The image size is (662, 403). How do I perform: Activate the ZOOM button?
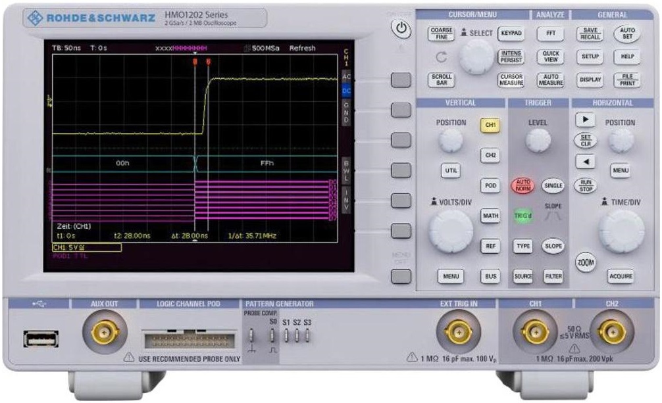pyautogui.click(x=586, y=262)
